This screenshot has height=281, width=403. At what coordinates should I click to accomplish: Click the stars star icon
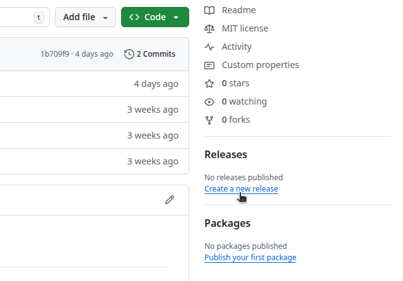[210, 84]
